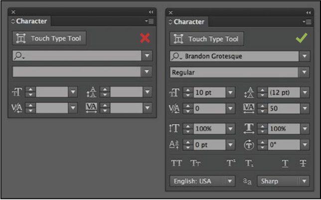The image size is (321, 200).
Task: Open empty font size dropdown in left panel
Action: pos(73,92)
